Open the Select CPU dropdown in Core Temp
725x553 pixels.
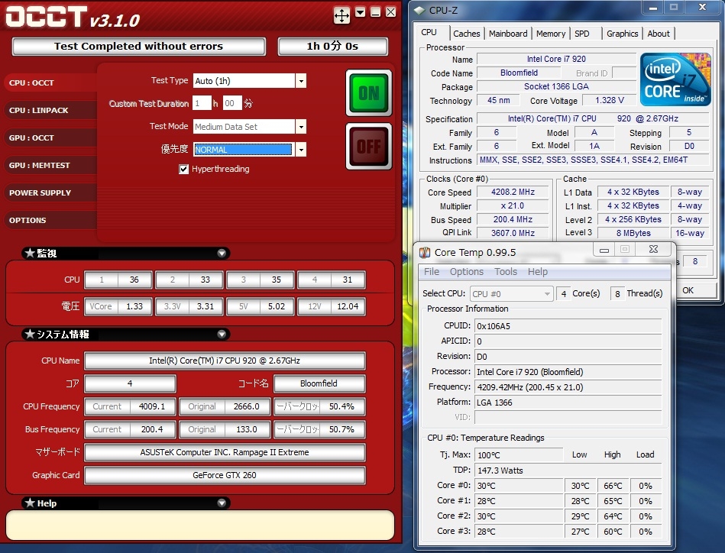[x=511, y=294]
